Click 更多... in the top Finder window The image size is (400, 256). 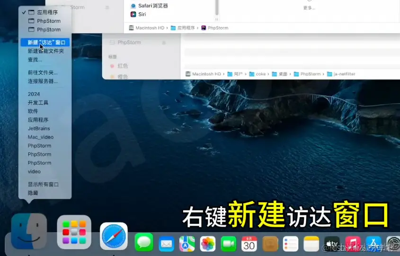coord(309,8)
